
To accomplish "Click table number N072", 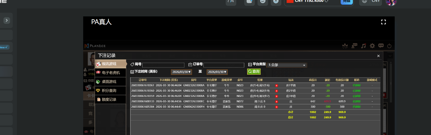I will pos(240,101).
